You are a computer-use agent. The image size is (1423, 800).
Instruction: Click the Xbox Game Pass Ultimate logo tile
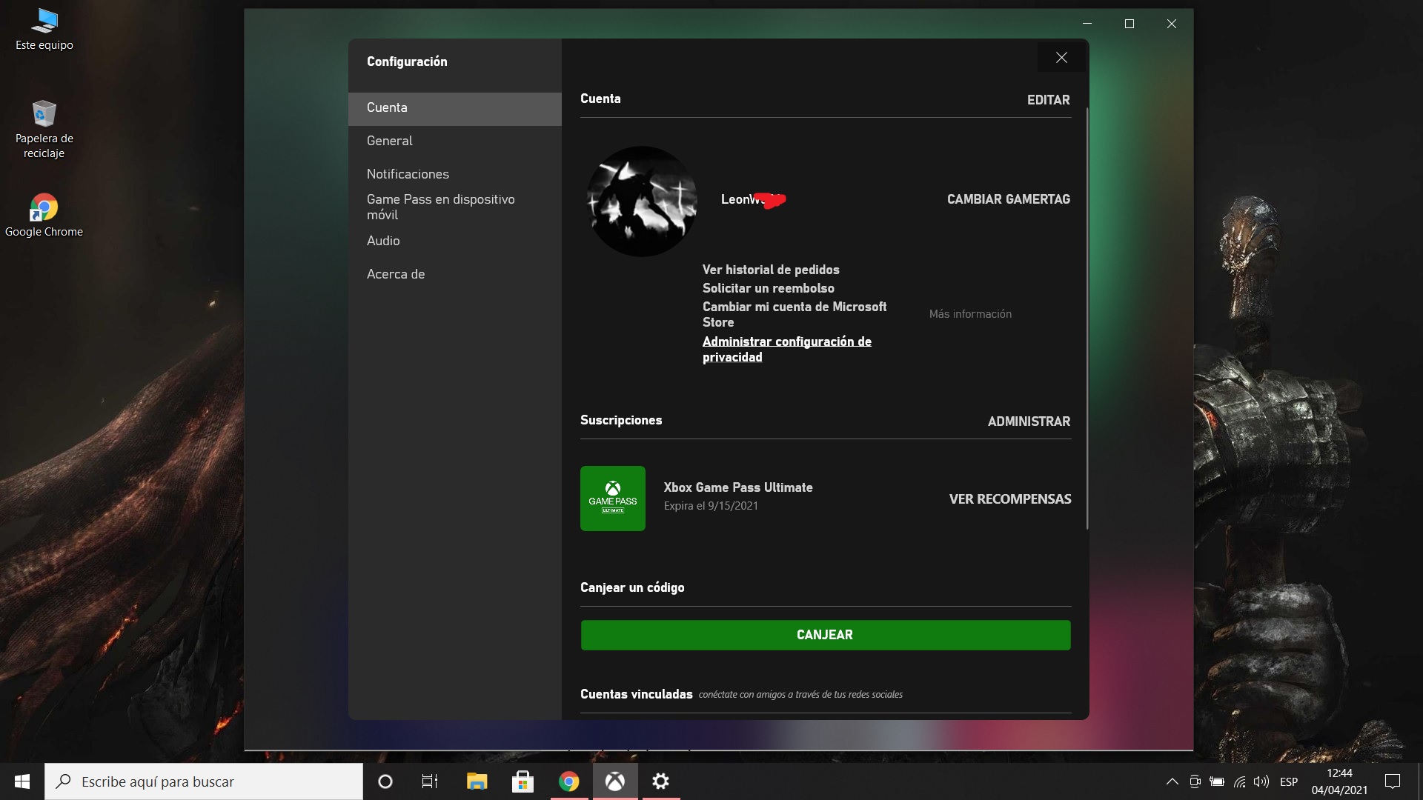click(x=613, y=499)
